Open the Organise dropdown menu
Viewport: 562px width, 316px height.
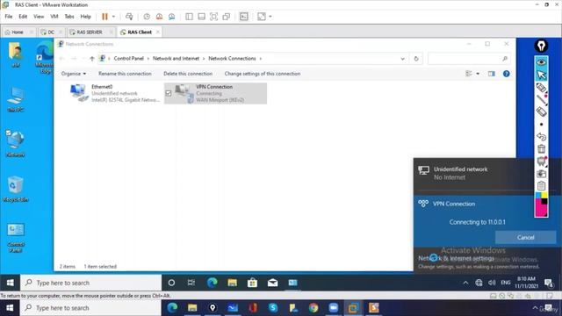click(74, 74)
